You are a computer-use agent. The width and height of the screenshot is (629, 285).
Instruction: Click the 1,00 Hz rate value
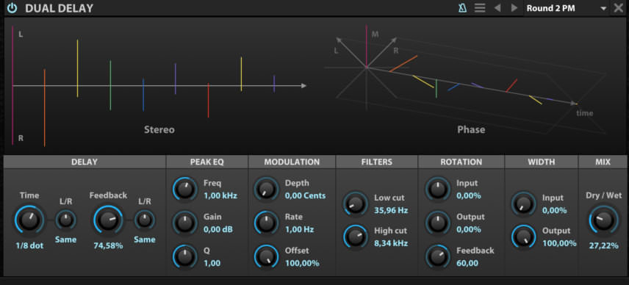tap(299, 230)
